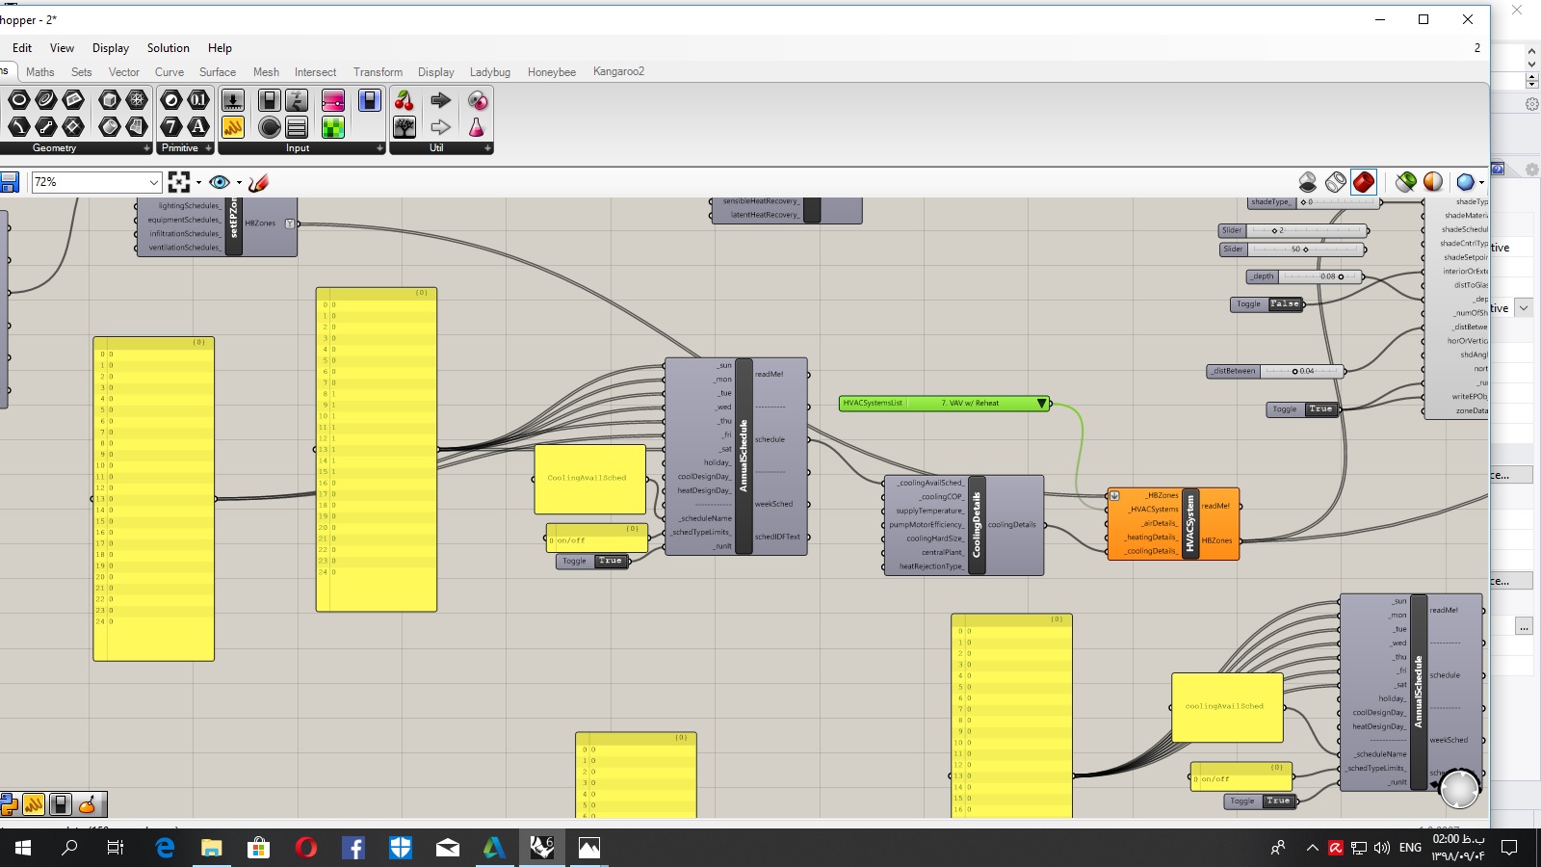The height and width of the screenshot is (867, 1541).
Task: Save document with floppy disk icon
Action: [10, 182]
